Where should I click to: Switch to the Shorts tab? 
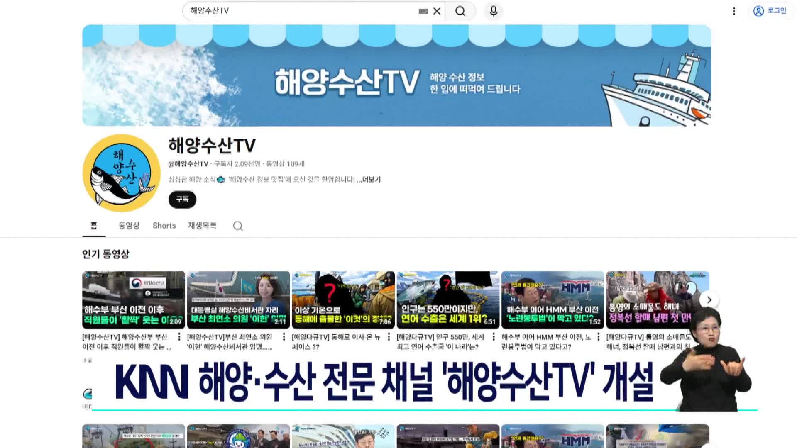click(164, 226)
